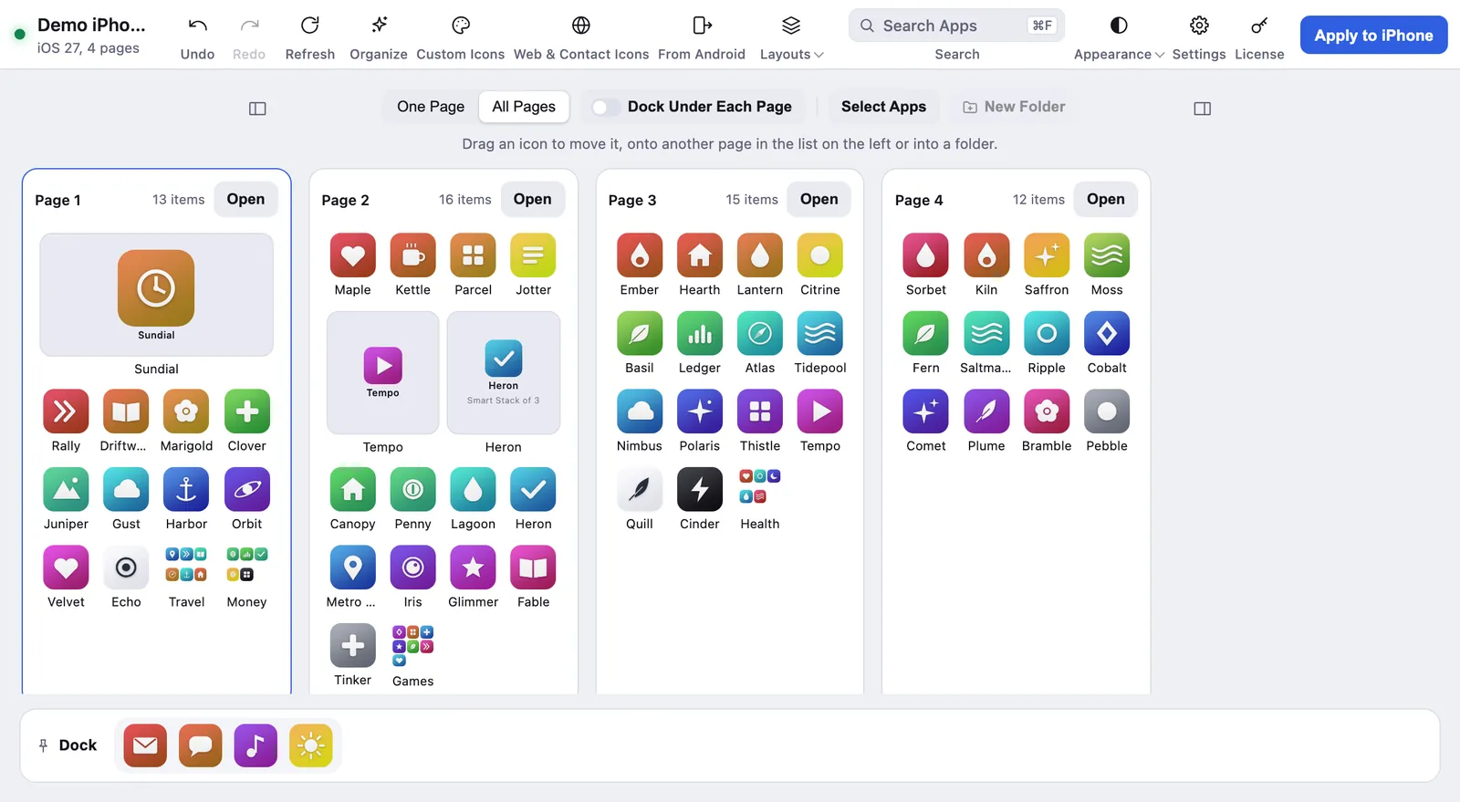Click the music note Dock icon
This screenshot has height=802, width=1460.
(x=255, y=745)
